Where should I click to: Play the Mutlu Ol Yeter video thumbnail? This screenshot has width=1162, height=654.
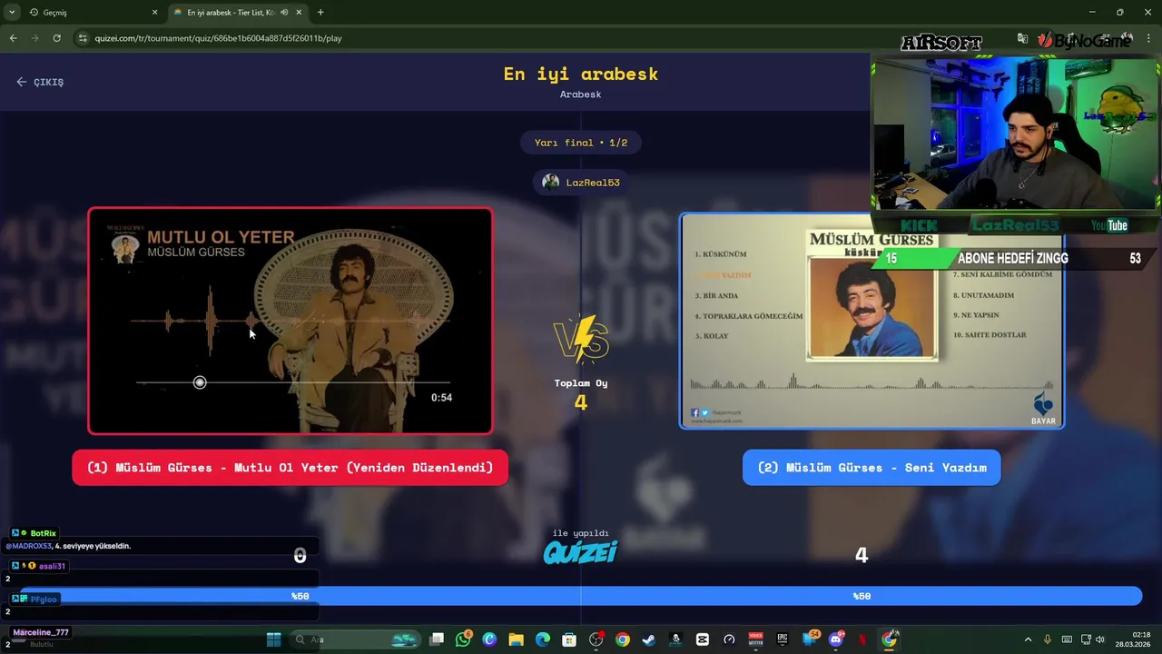[x=290, y=322]
